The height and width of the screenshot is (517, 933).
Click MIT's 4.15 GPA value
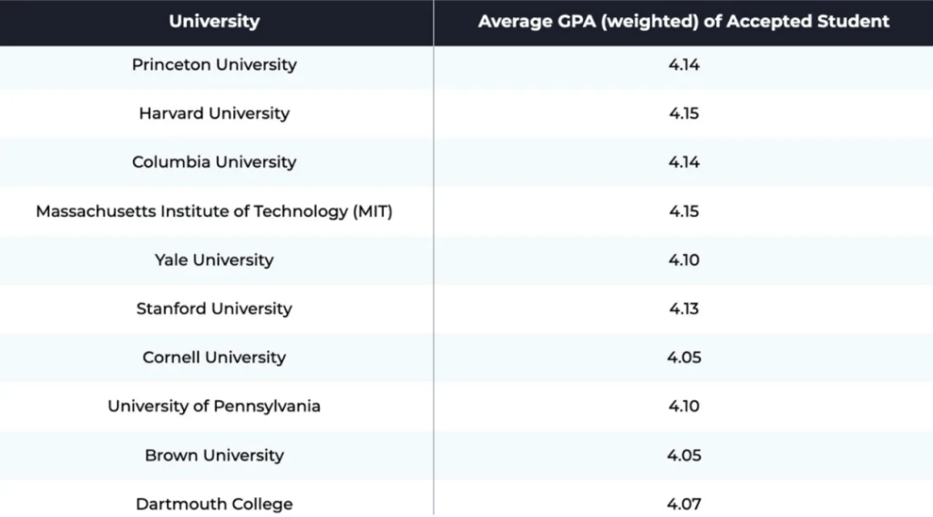click(x=683, y=211)
